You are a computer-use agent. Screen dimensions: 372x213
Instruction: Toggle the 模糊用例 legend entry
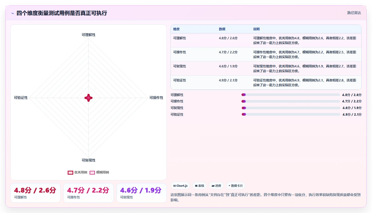tap(99, 172)
